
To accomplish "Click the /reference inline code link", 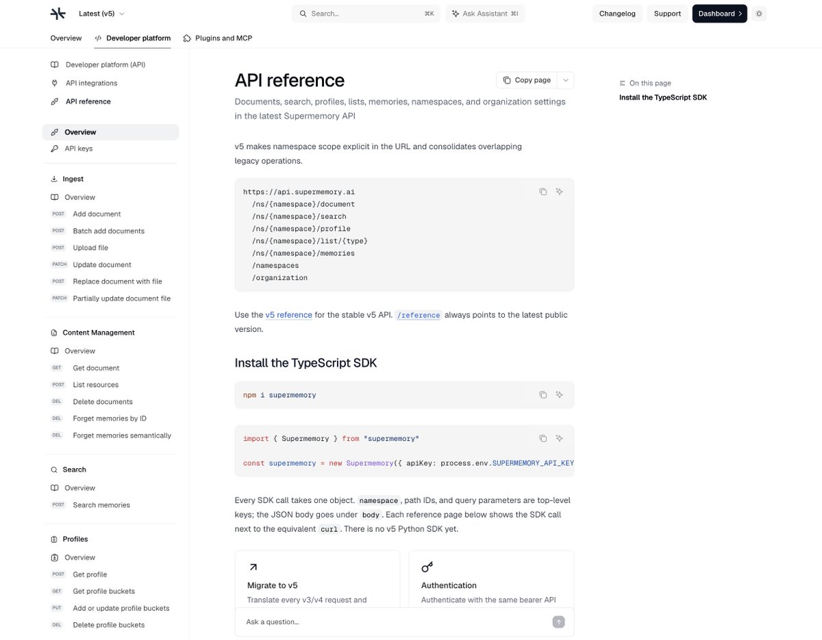I will [419, 315].
